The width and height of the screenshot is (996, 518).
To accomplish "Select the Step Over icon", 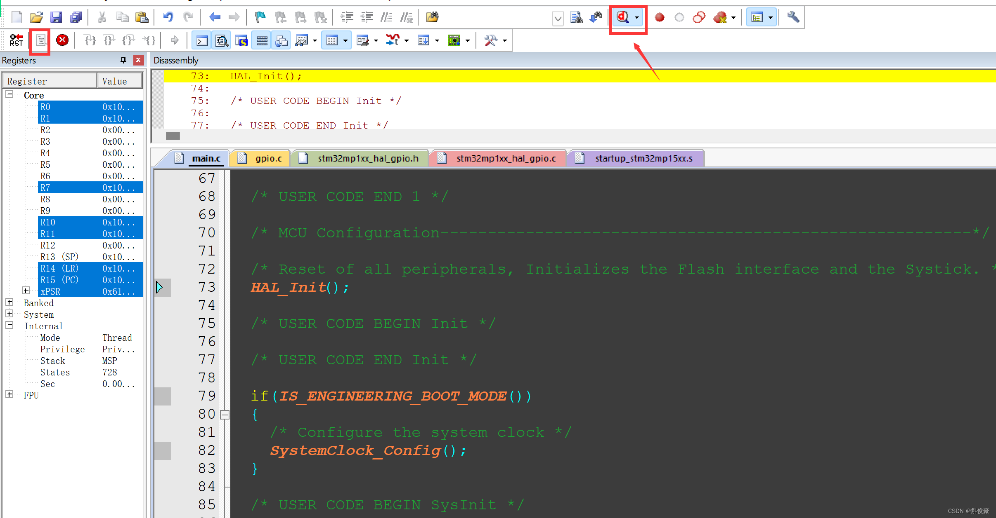I will [x=109, y=40].
